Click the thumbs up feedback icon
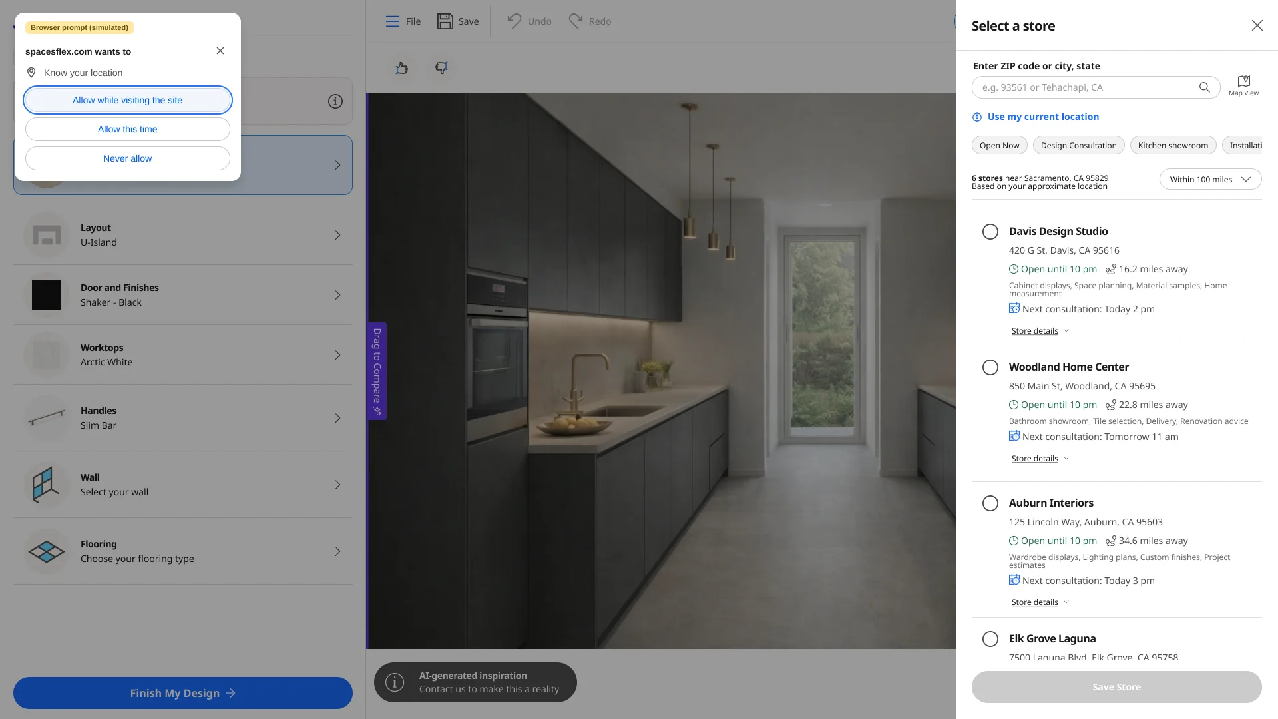1278x719 pixels. [x=402, y=68]
